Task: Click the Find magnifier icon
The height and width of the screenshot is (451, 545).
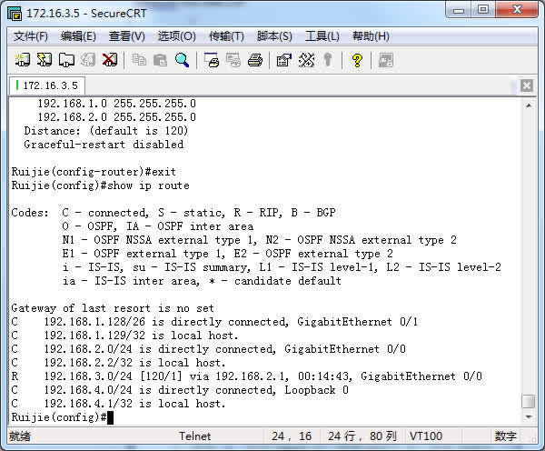Action: (x=182, y=60)
